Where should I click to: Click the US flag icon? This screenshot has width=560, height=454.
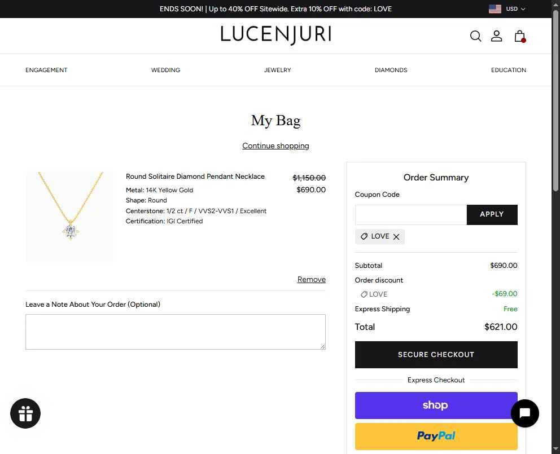(495, 9)
